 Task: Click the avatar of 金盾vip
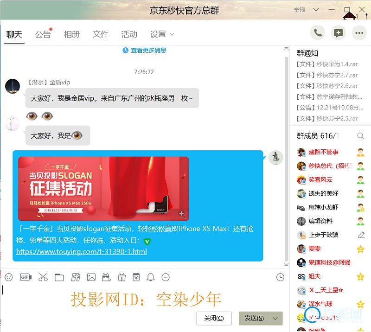[13, 86]
